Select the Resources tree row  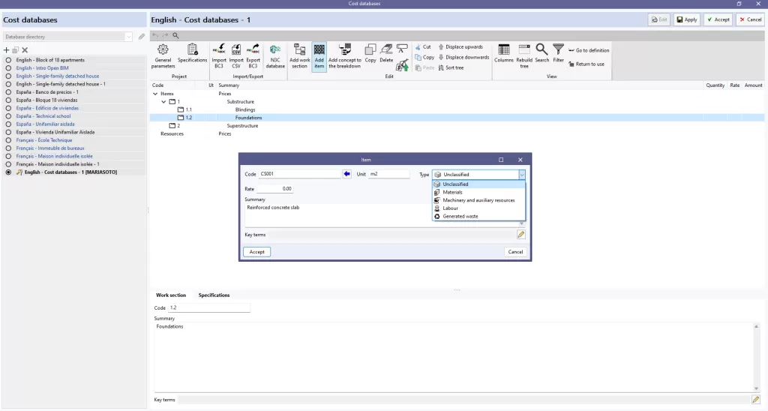(457, 133)
